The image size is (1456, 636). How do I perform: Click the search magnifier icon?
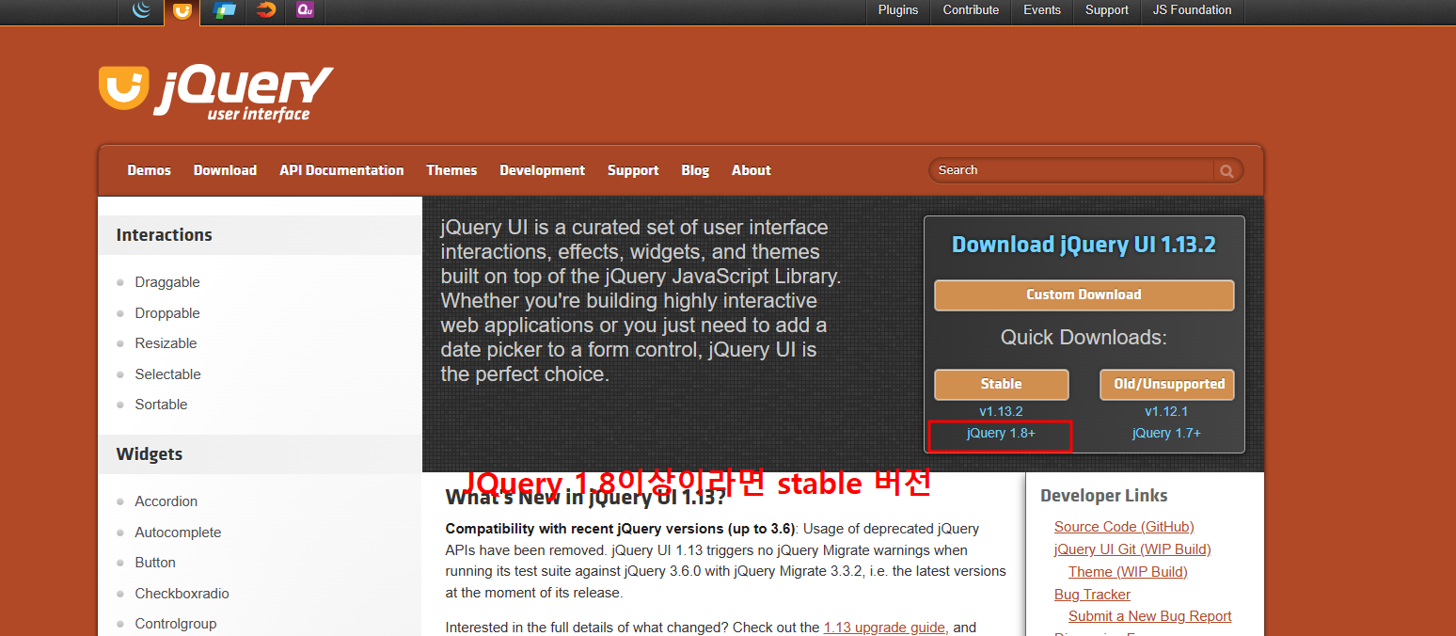pos(1227,170)
